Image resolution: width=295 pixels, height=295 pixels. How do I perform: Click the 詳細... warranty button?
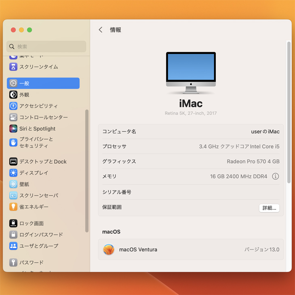(269, 208)
